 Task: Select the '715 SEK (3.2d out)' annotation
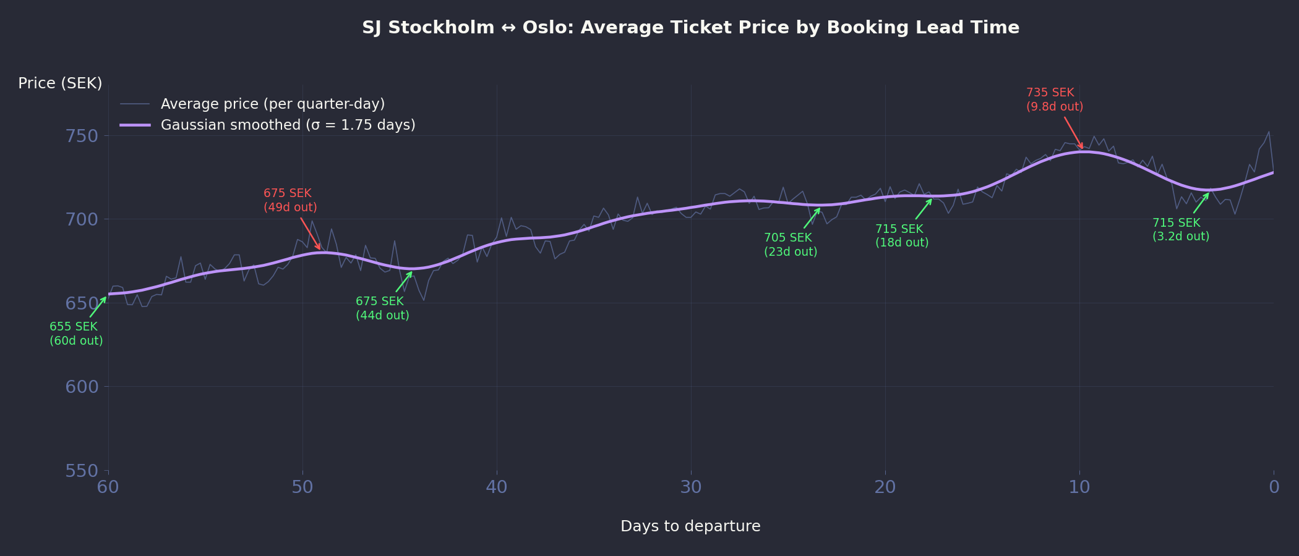1180,230
